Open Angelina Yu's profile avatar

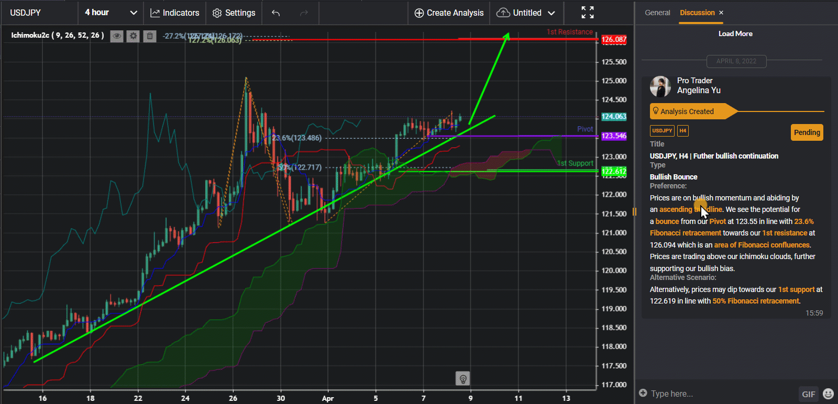660,86
